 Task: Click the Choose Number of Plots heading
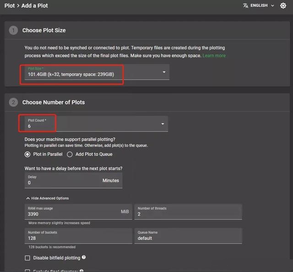pyautogui.click(x=54, y=102)
